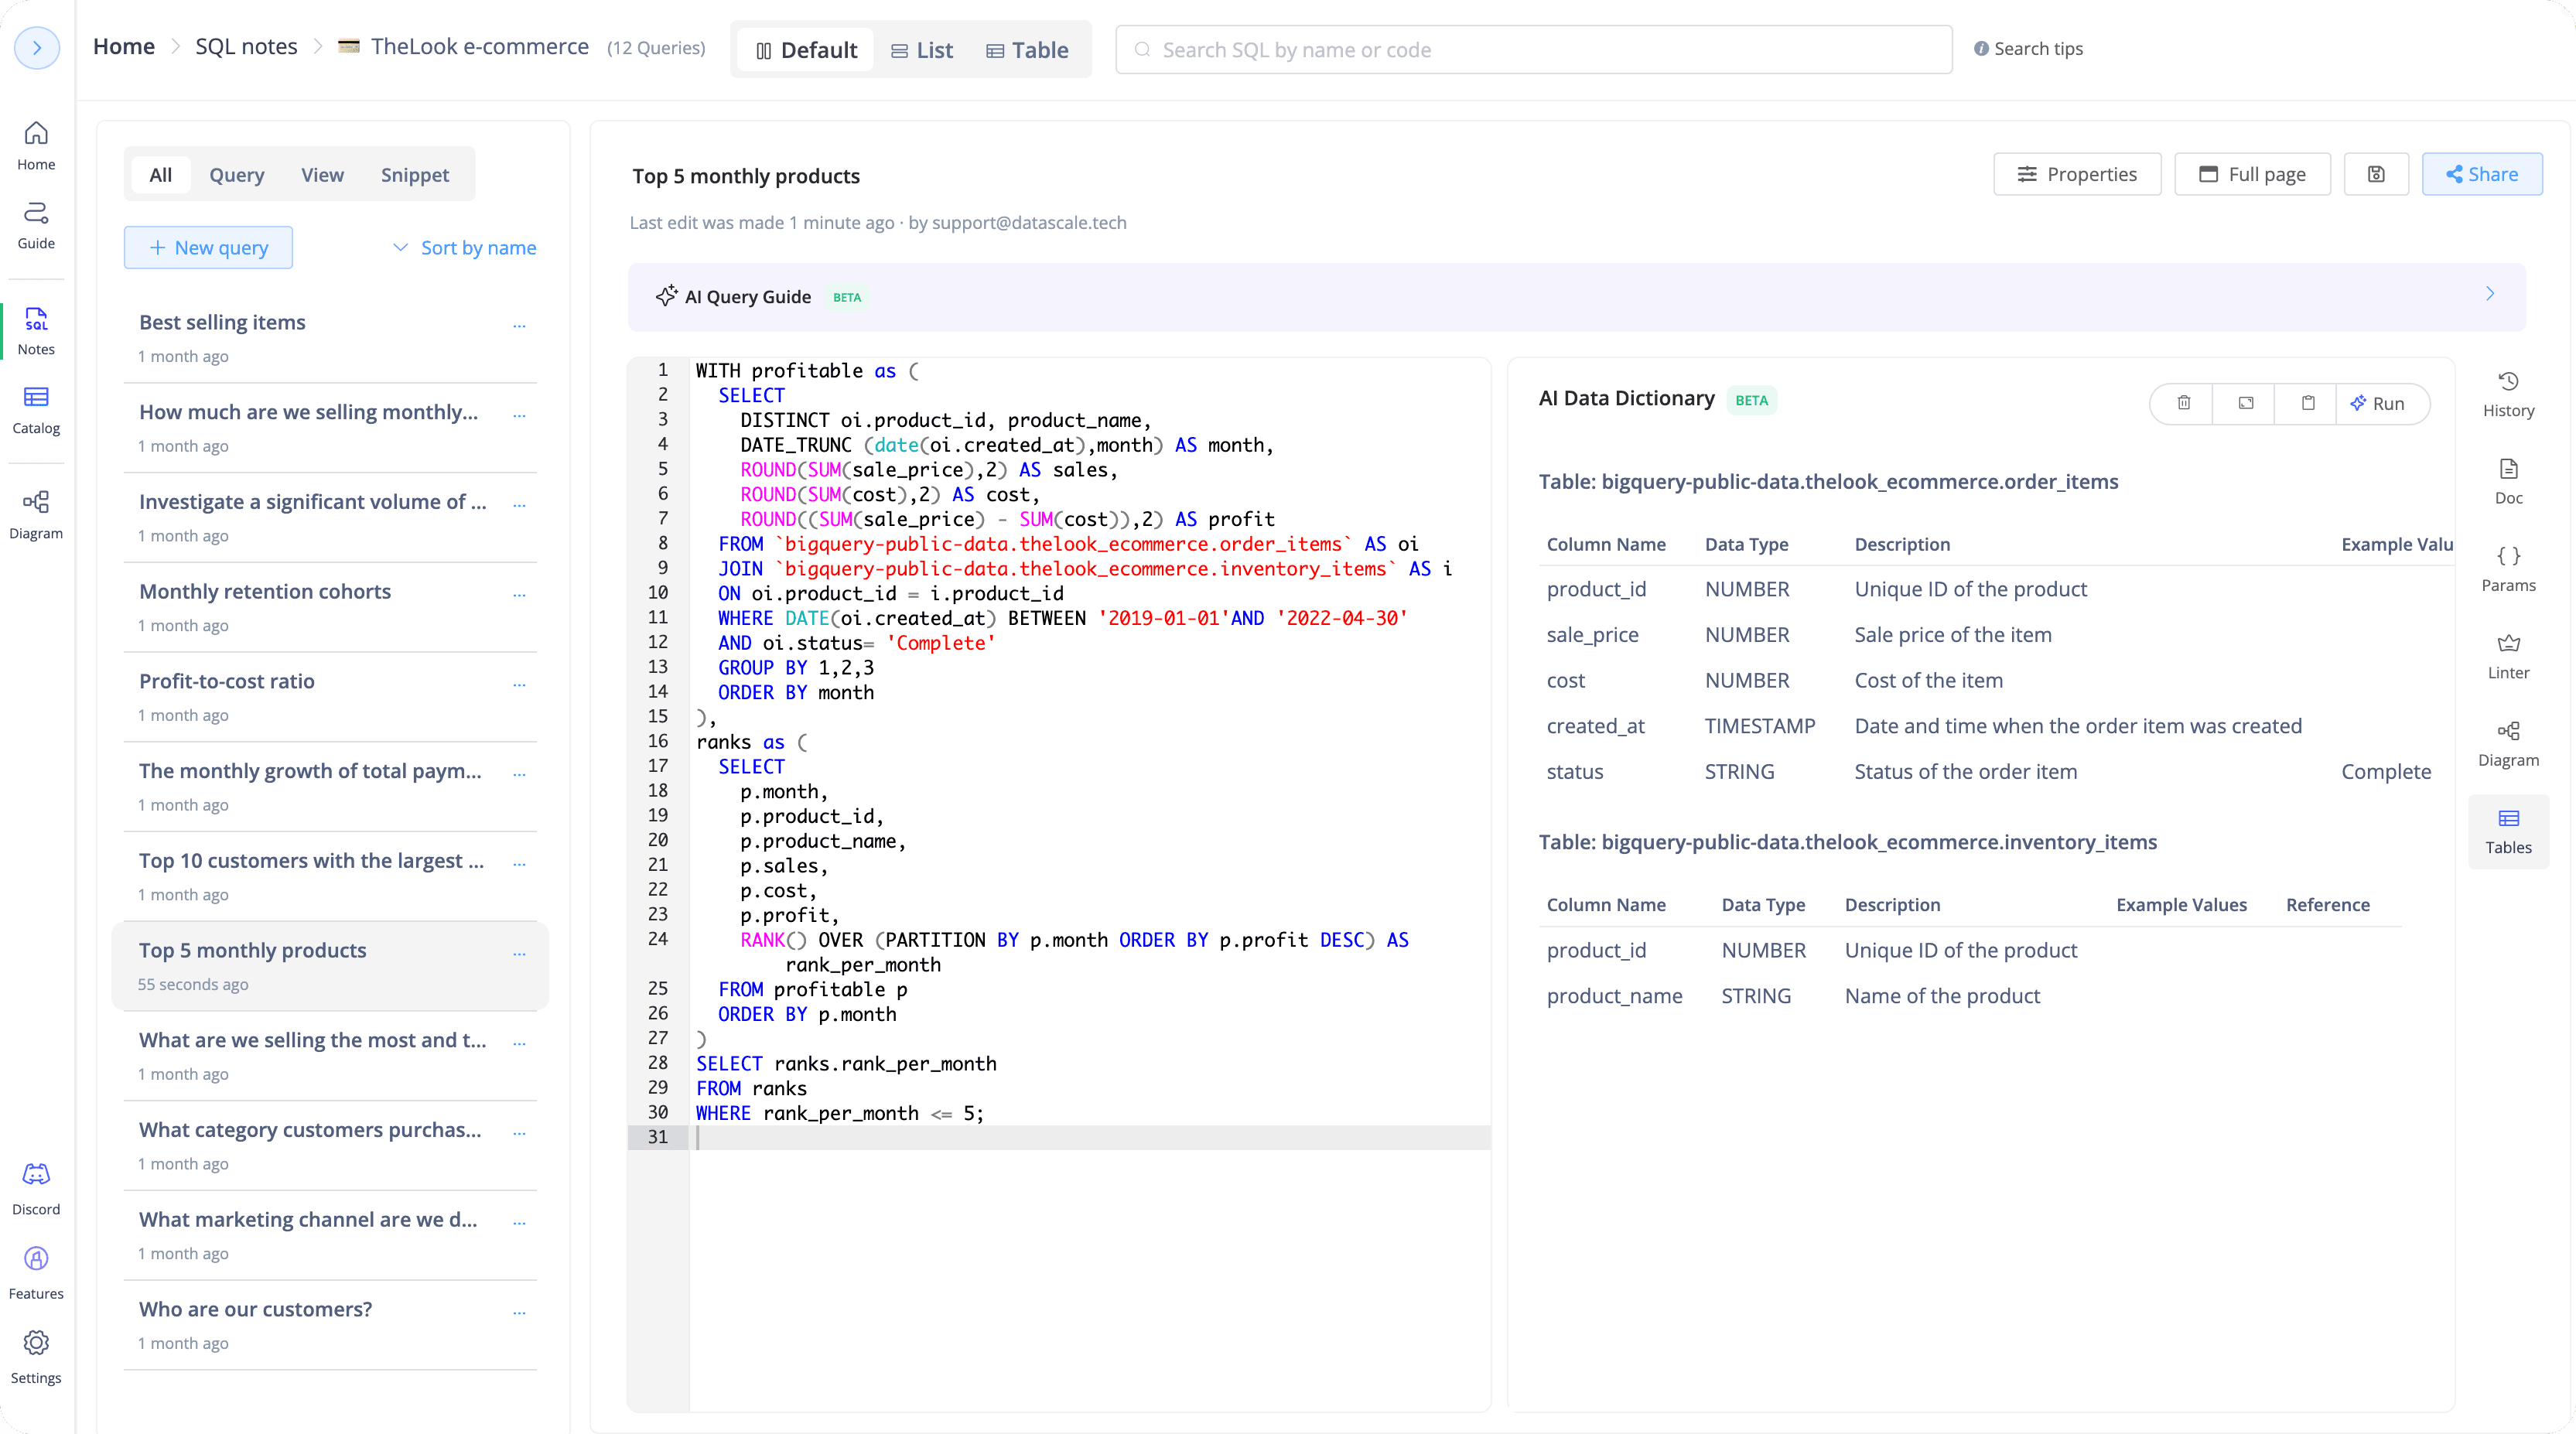Switch to the Table view
Image resolution: width=2576 pixels, height=1434 pixels.
[x=1027, y=49]
